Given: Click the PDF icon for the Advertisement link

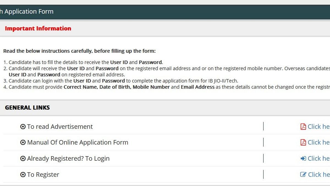Looking at the screenshot, I should 303,127.
